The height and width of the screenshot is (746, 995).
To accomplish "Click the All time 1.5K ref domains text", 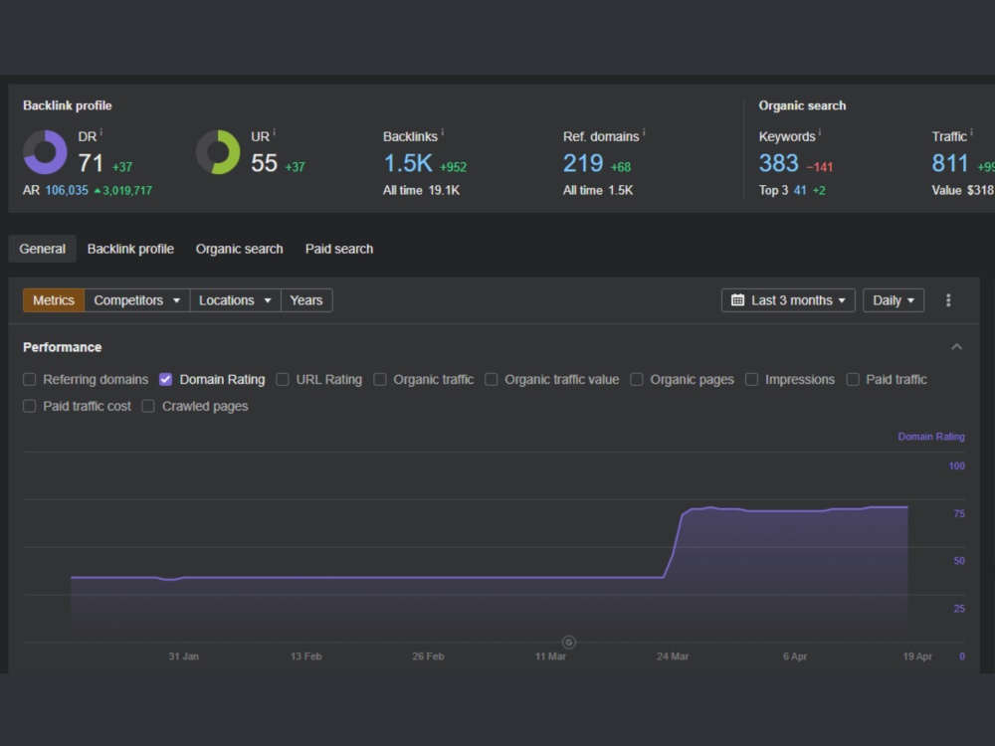I will (598, 190).
